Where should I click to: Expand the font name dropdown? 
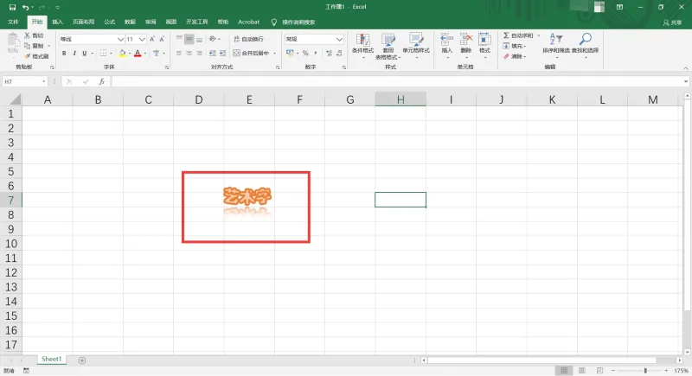point(120,39)
